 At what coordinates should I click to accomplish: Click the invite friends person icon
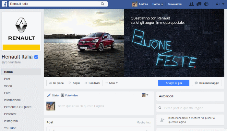coord(162,120)
